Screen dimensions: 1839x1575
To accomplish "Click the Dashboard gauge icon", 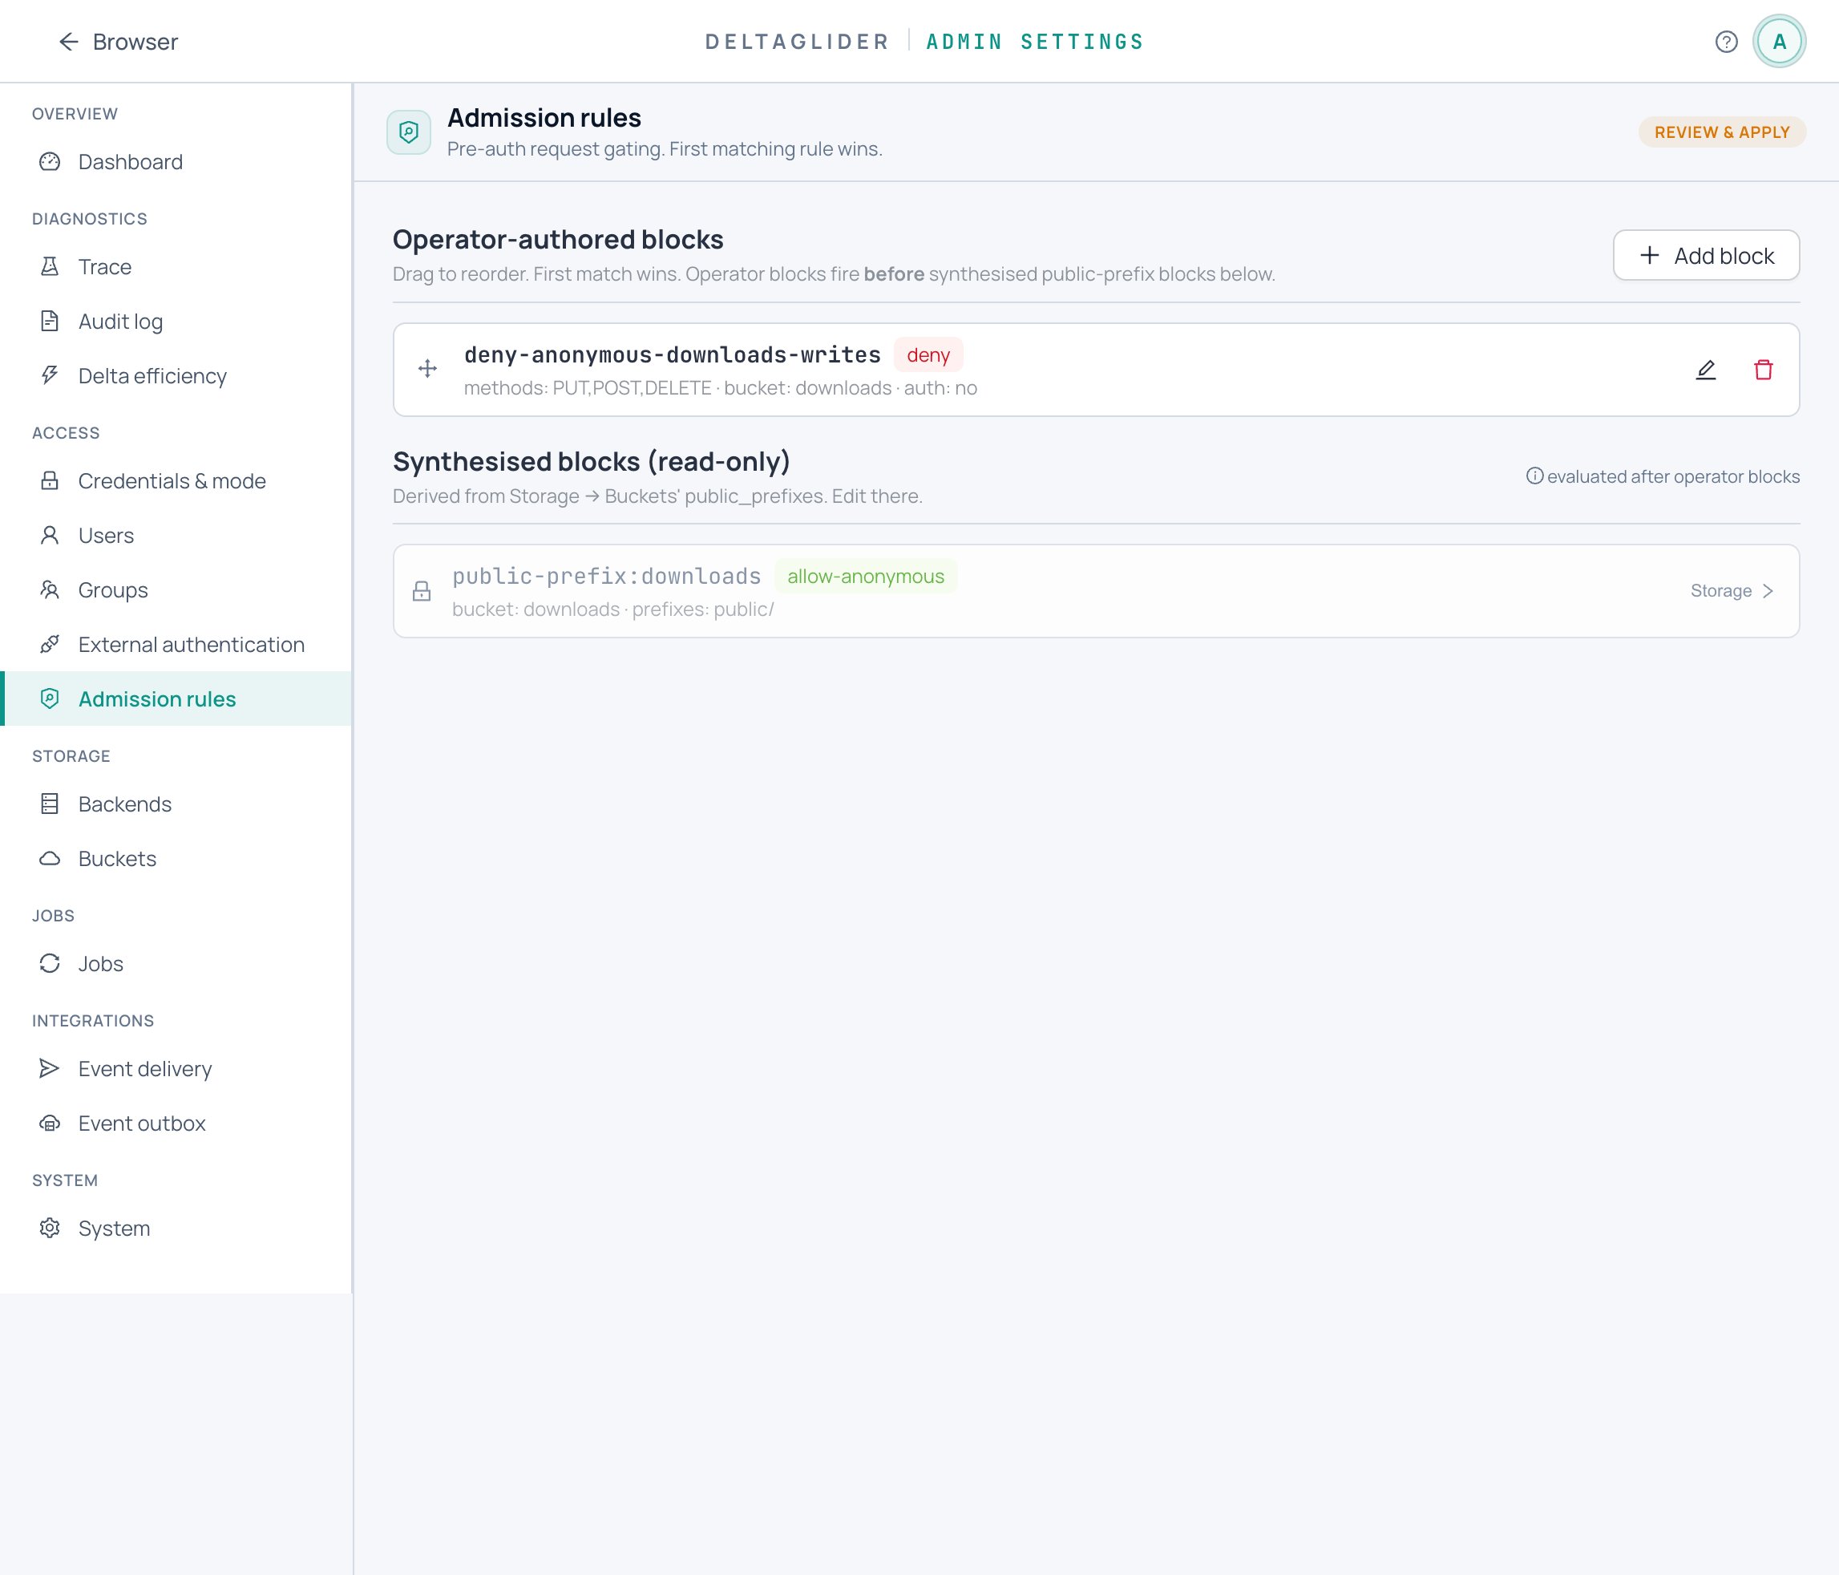I will tap(50, 161).
